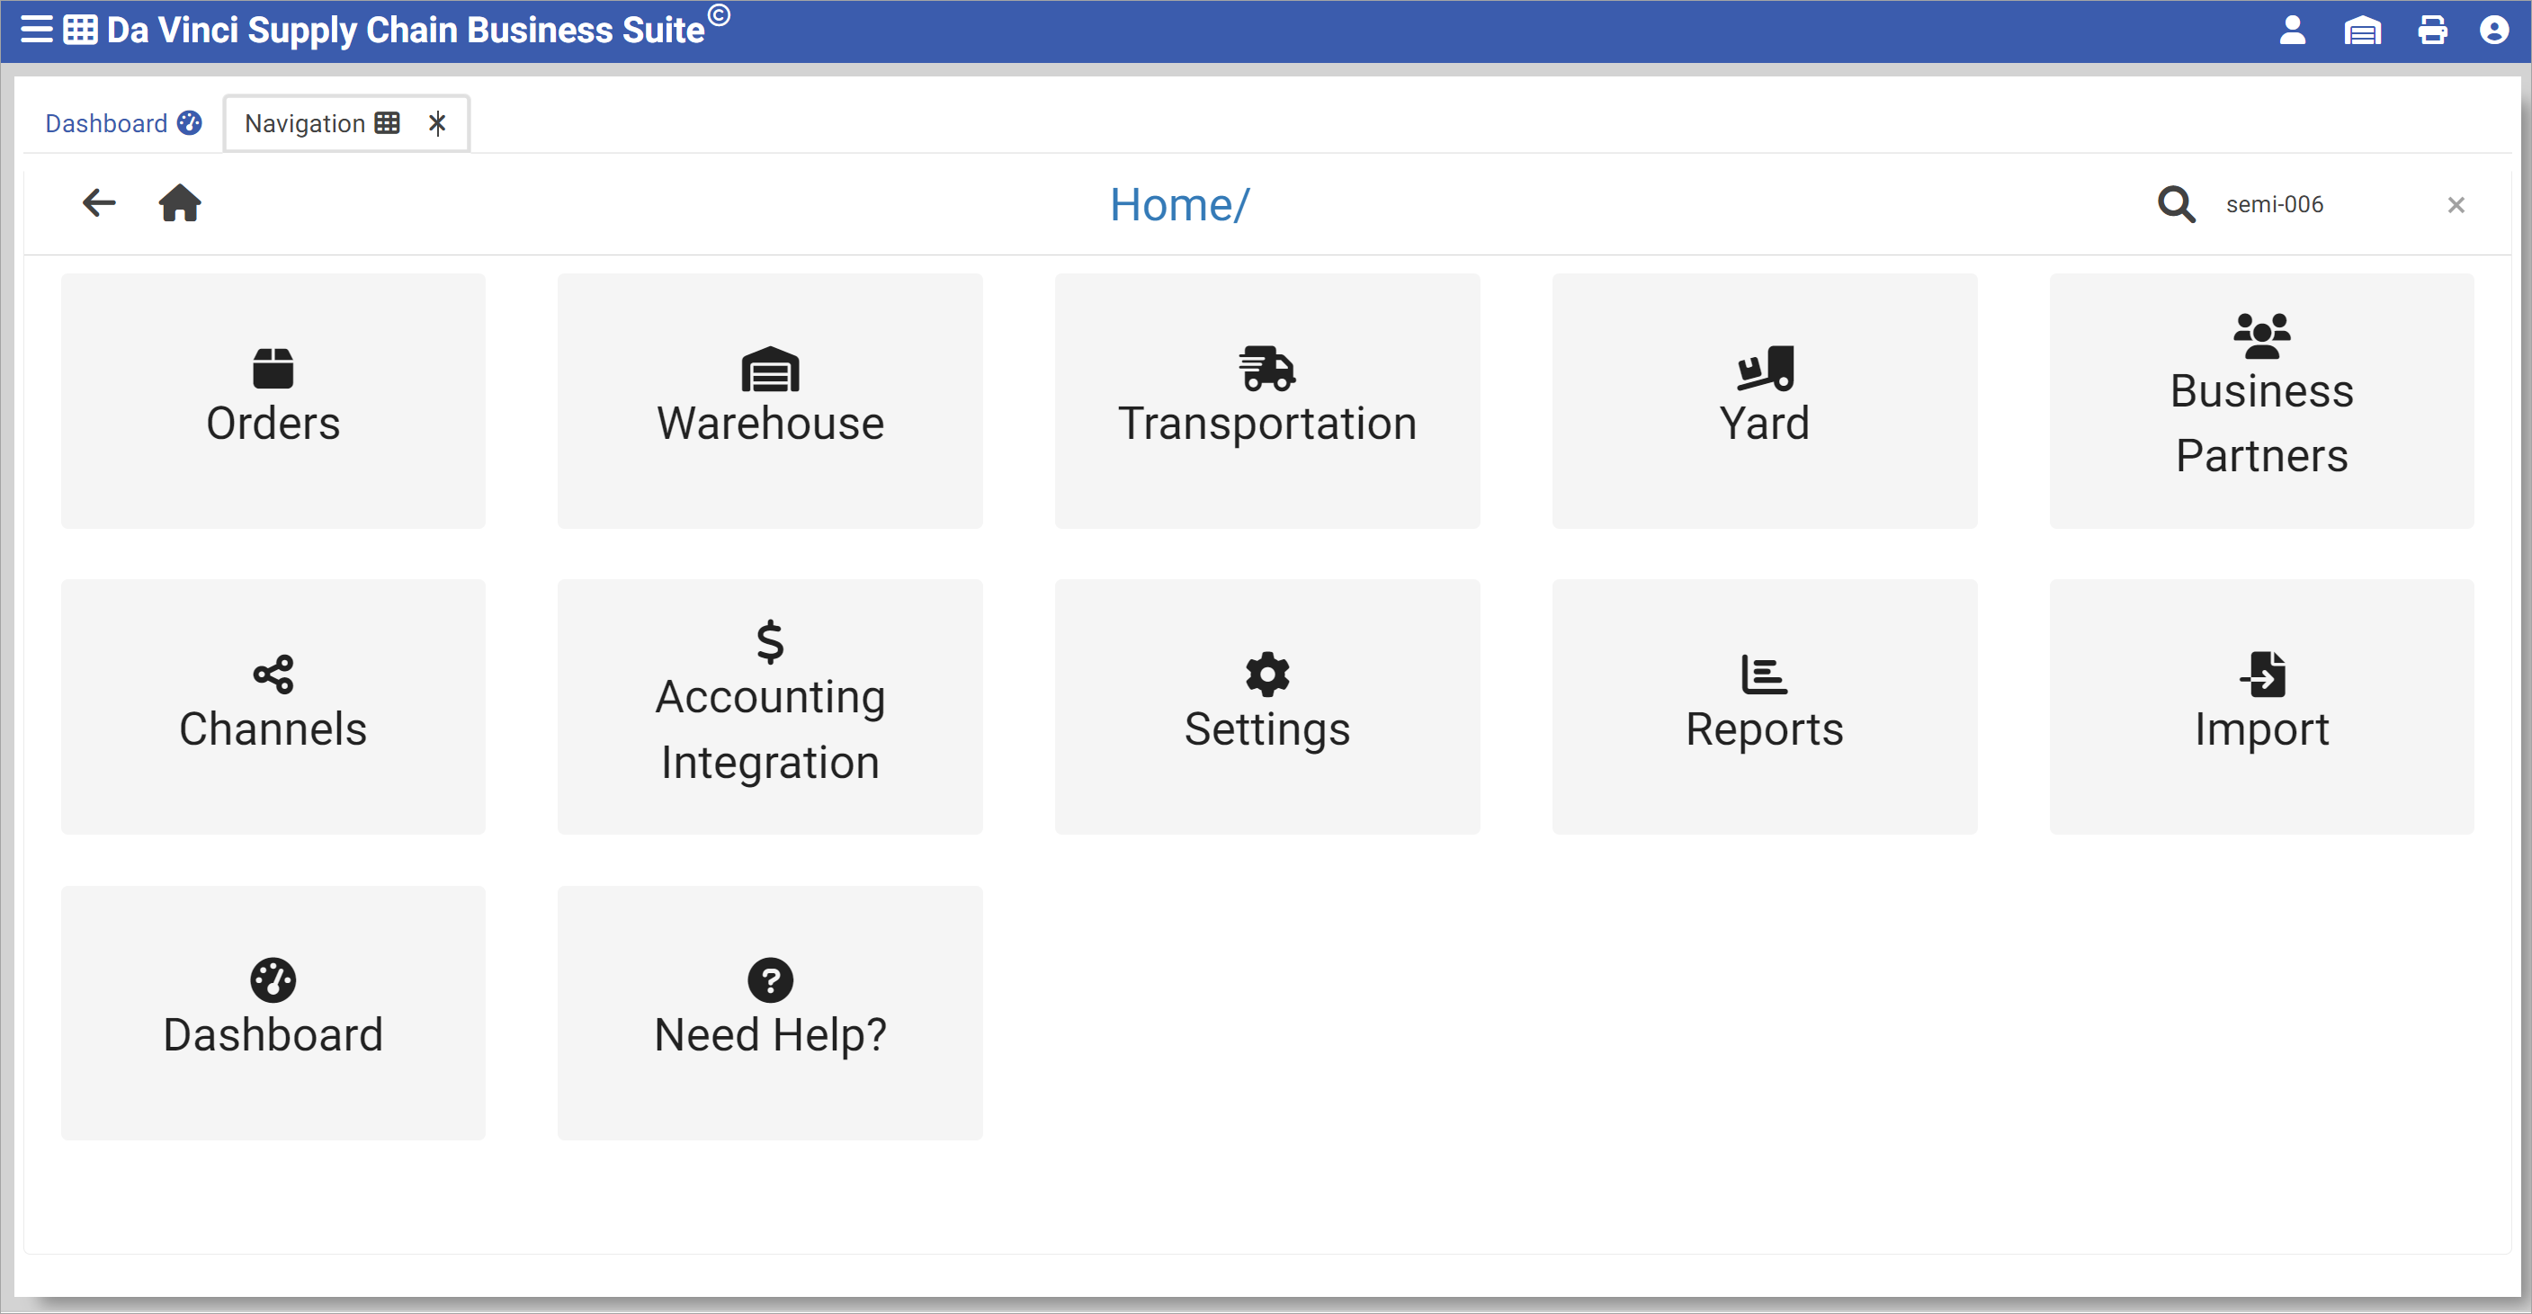Open the hamburger menu in the header
Viewport: 2532px width, 1314px height.
point(36,30)
